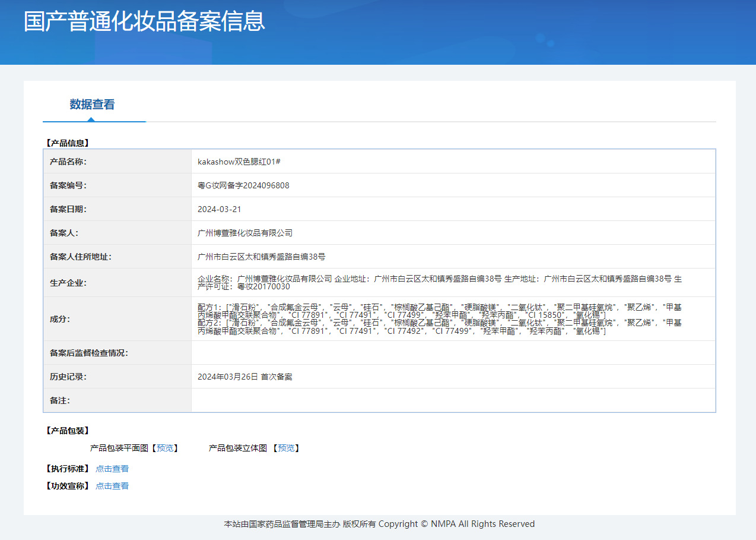The height and width of the screenshot is (540, 756).
Task: Click the 产品包装立体图 label
Action: pyautogui.click(x=238, y=448)
